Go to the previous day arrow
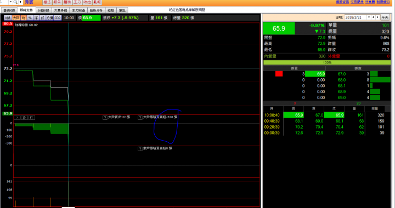 (x=374, y=18)
